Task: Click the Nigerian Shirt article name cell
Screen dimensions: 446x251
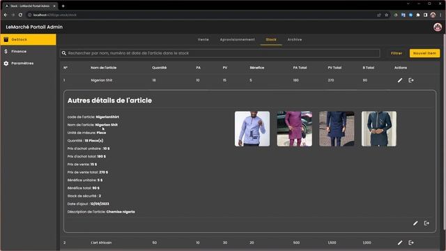Action: tap(102, 80)
